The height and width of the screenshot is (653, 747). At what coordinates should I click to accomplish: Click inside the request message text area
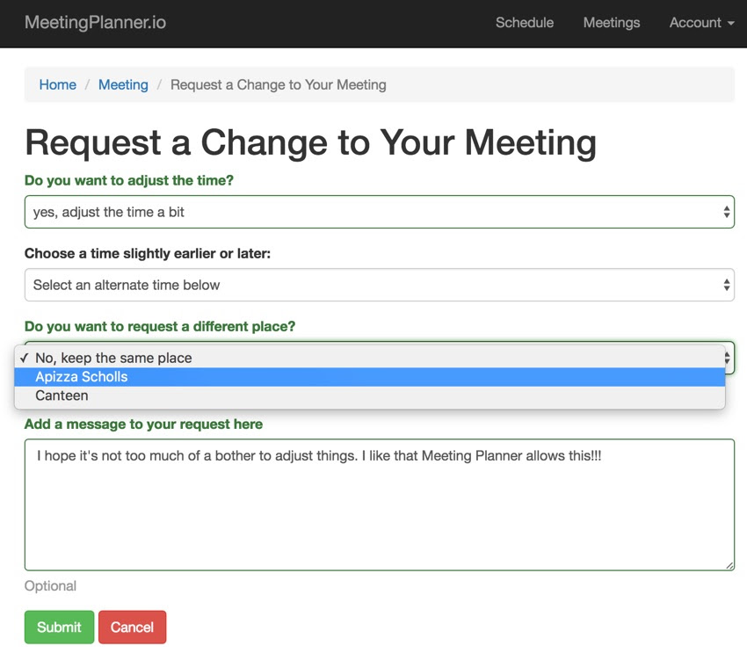pos(380,504)
